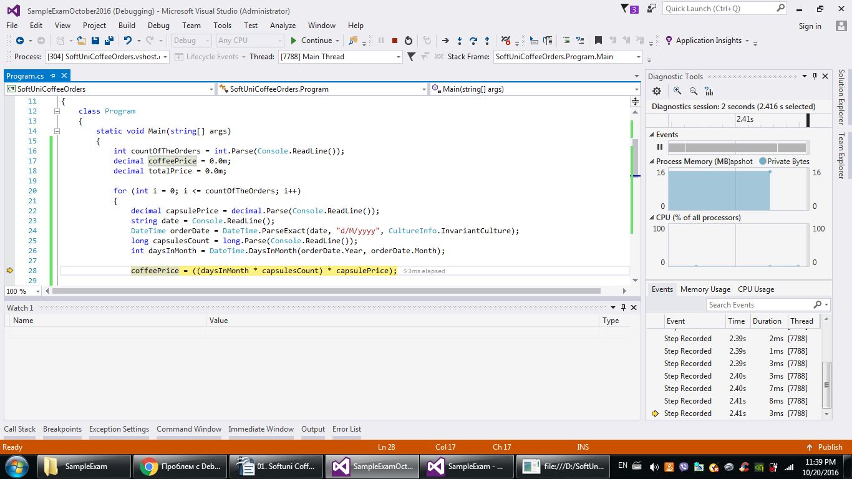The image size is (852, 479).
Task: Collapse the Program class outline
Action: [x=57, y=111]
